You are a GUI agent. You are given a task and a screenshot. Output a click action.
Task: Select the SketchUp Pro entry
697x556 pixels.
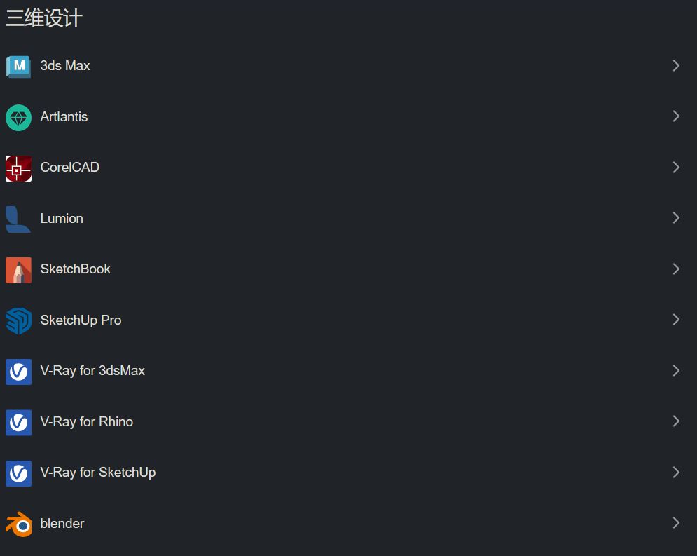click(81, 320)
